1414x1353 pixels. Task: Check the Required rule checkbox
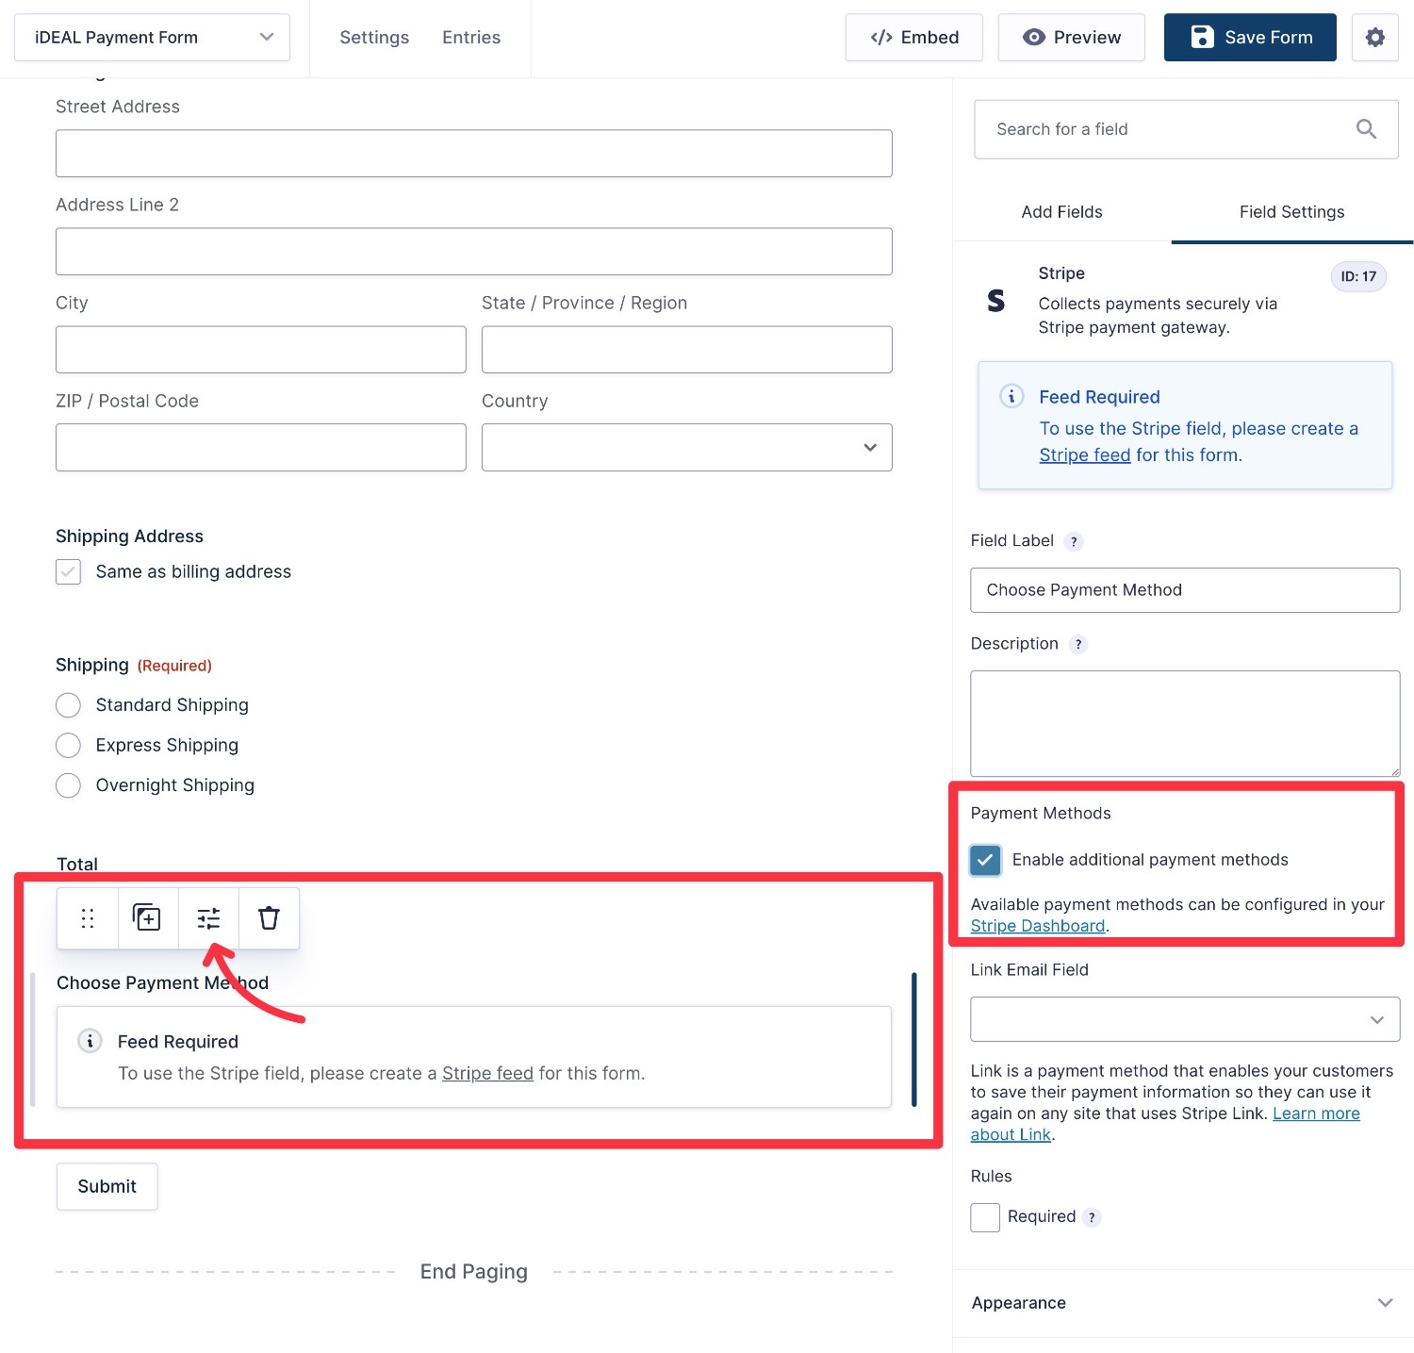click(x=985, y=1217)
